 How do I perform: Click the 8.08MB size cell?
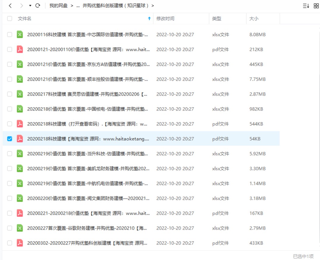257,35
